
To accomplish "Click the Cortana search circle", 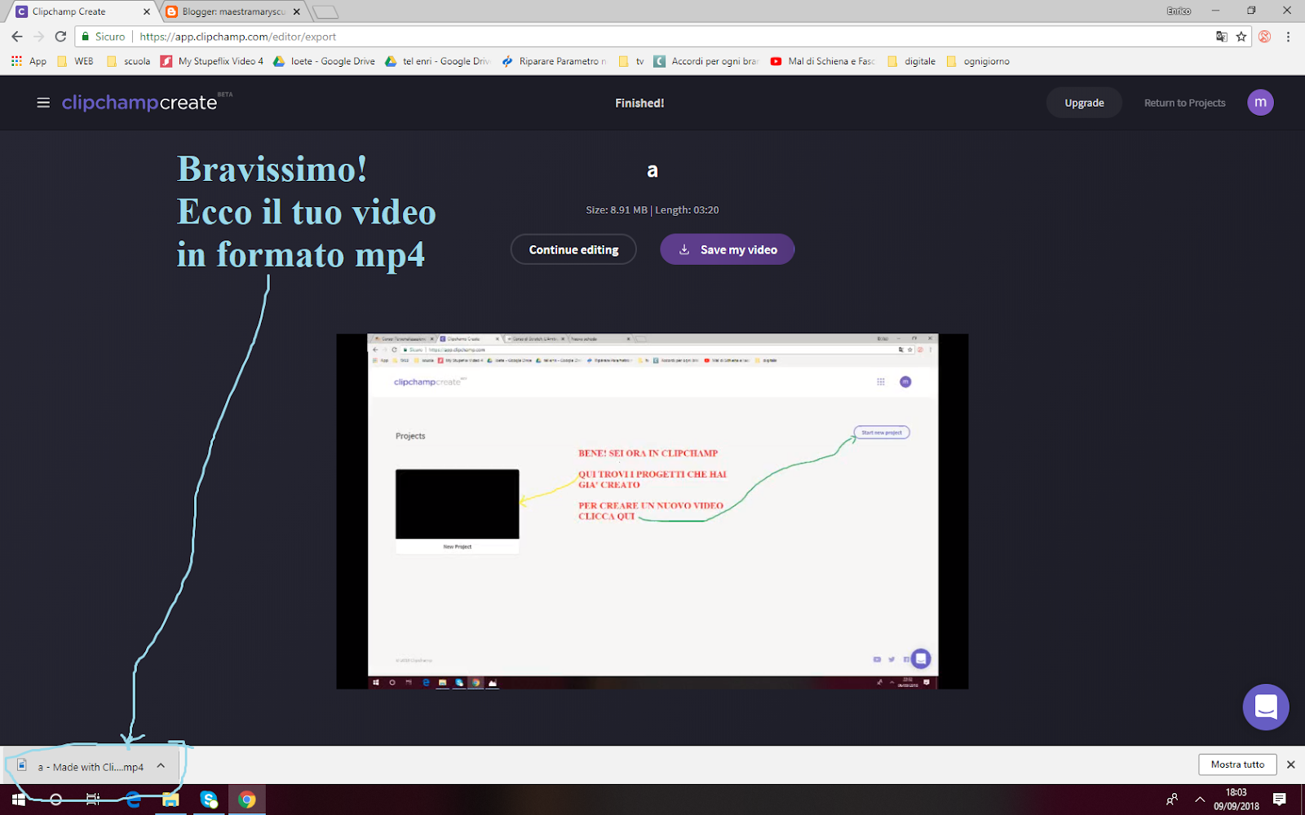I will tap(55, 800).
